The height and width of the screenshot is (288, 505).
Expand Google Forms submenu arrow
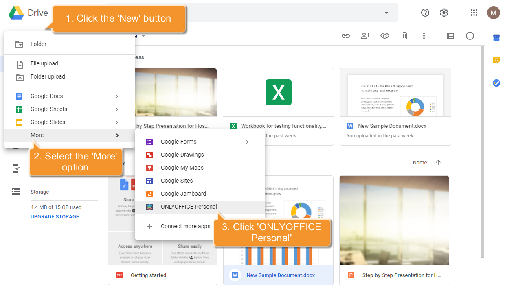point(247,142)
